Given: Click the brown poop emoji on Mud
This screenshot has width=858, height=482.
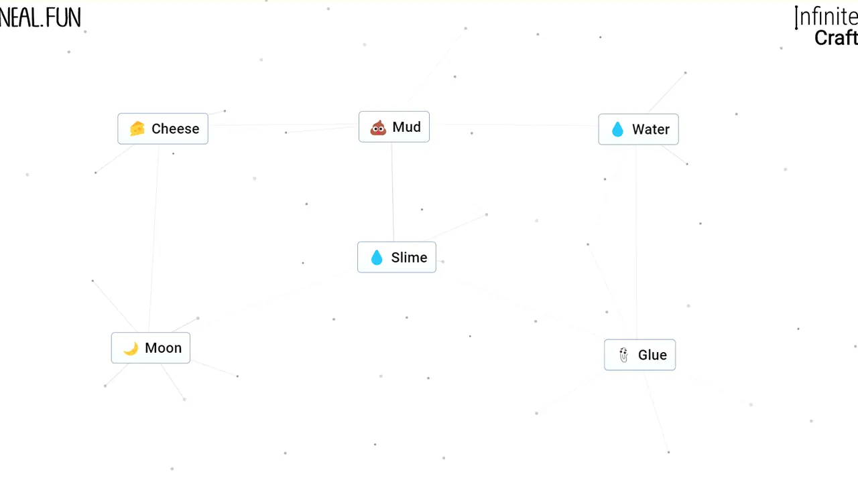Looking at the screenshot, I should click(x=378, y=127).
